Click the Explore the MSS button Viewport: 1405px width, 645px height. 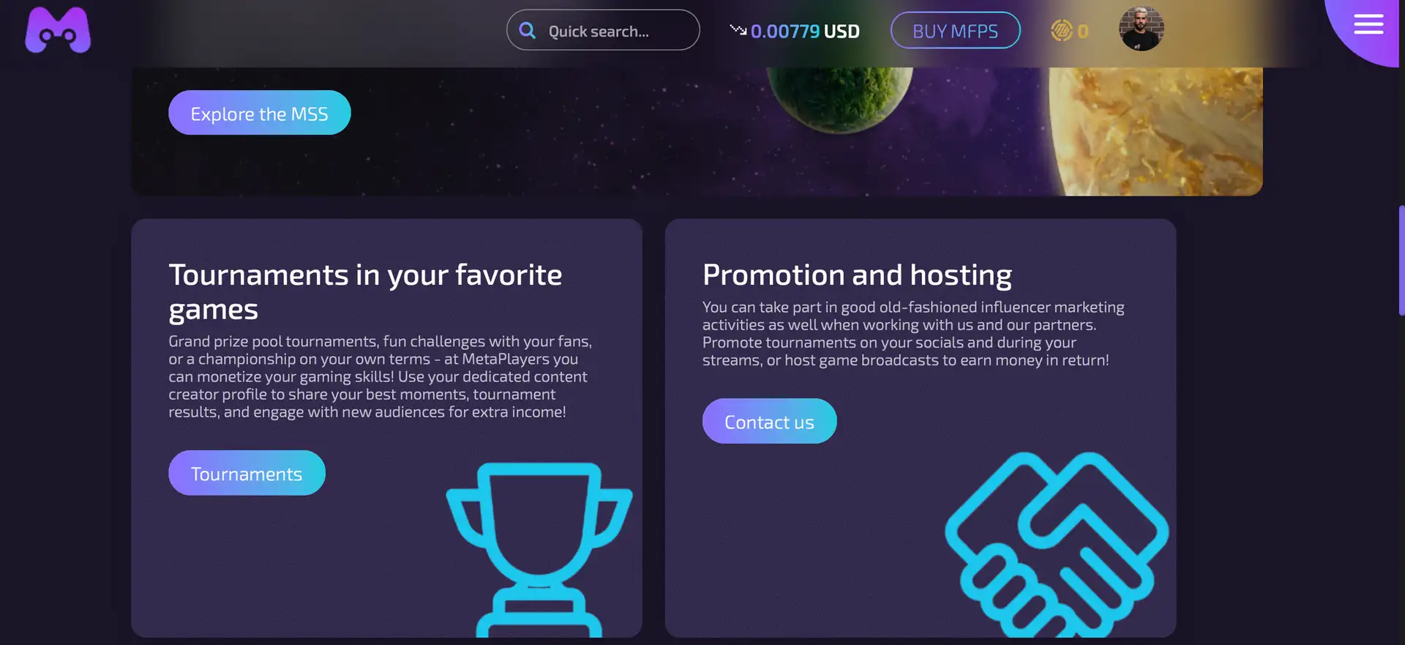[x=259, y=113]
